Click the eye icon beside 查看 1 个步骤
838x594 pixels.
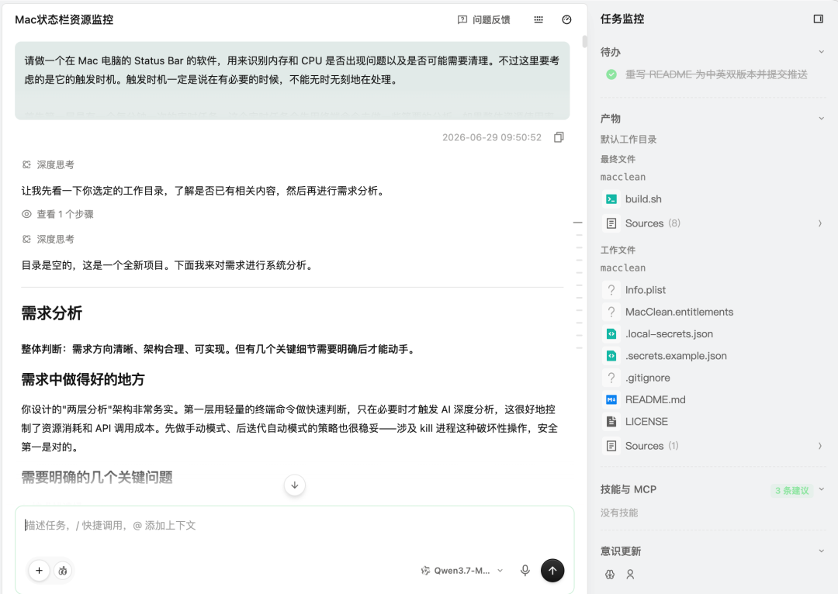click(26, 214)
